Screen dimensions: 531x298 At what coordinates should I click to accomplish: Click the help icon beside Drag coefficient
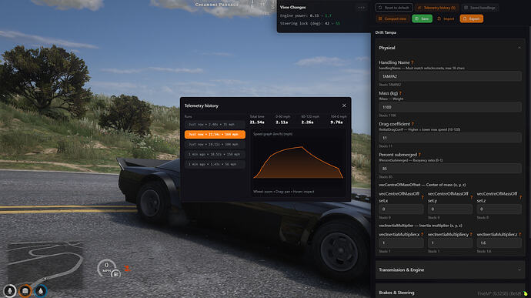(412, 124)
